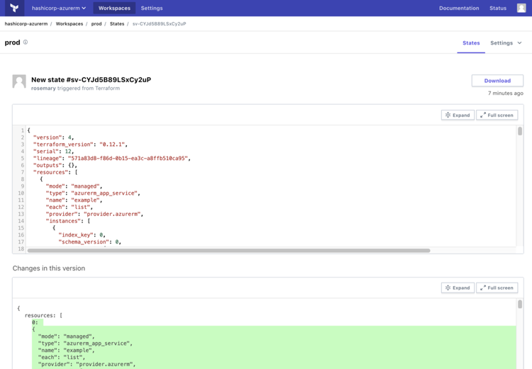Click the Terraform logo icon

tap(14, 8)
